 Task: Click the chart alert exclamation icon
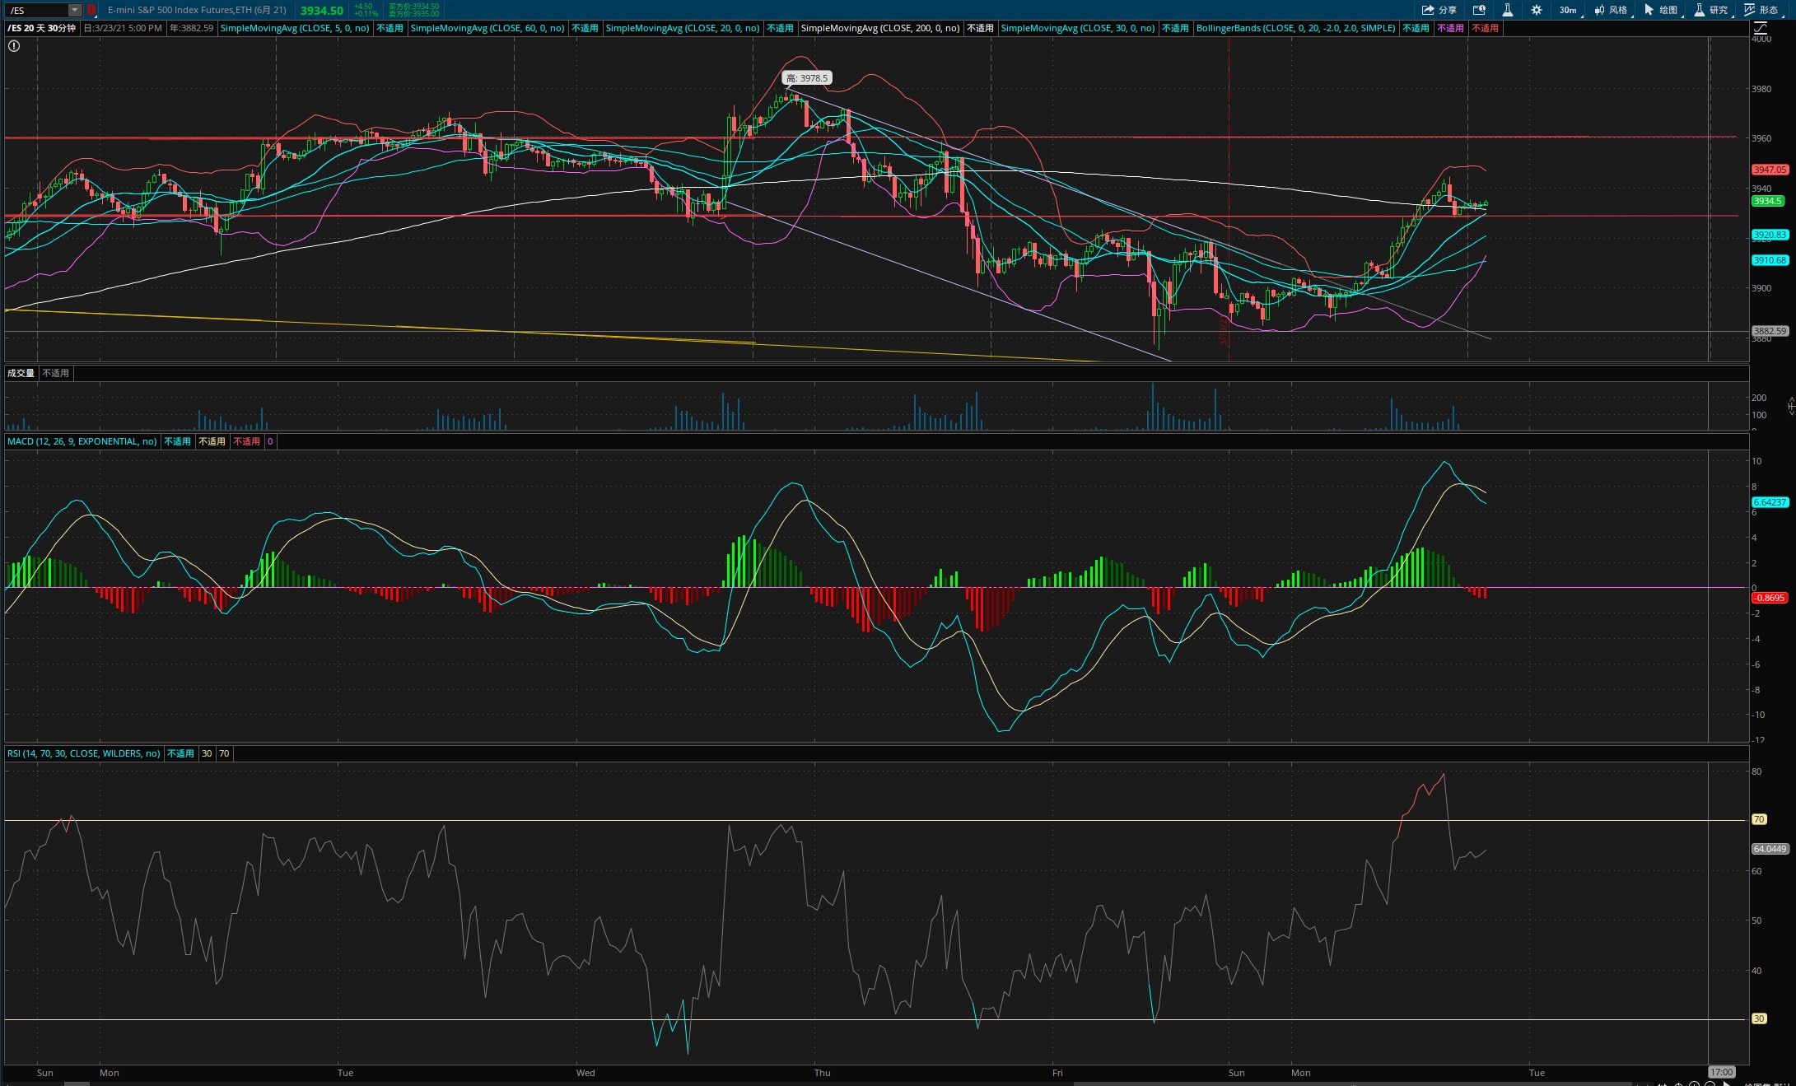[x=14, y=46]
